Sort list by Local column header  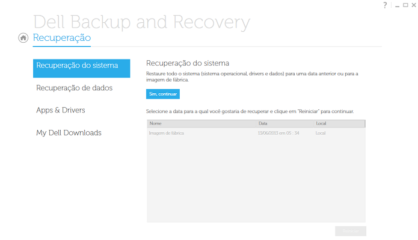339,123
